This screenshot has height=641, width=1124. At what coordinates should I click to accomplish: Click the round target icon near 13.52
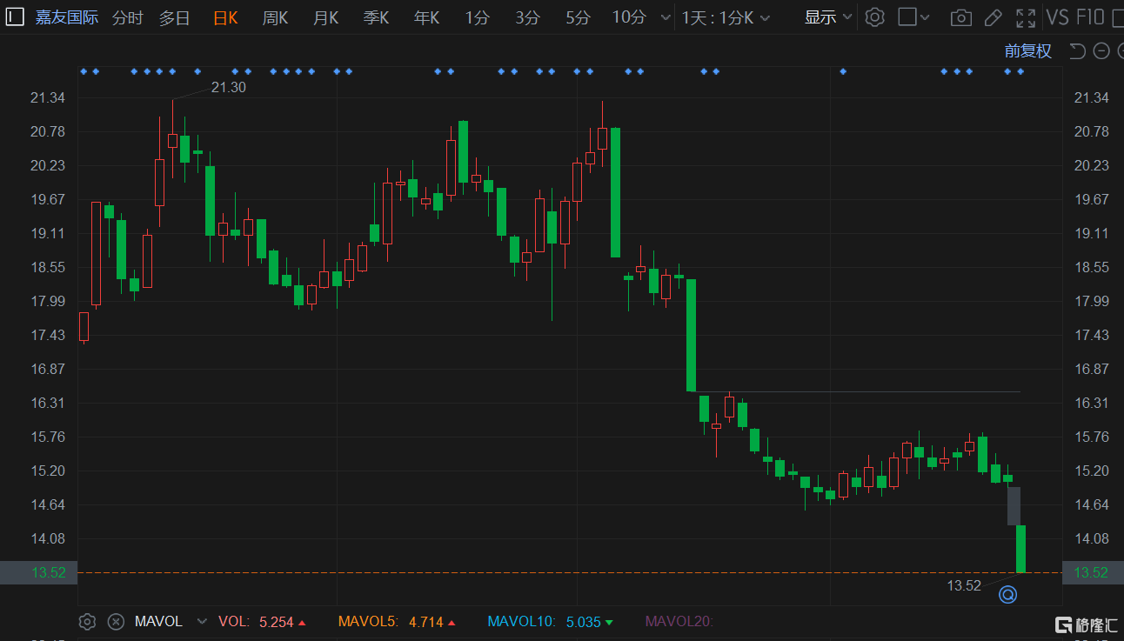(1007, 595)
